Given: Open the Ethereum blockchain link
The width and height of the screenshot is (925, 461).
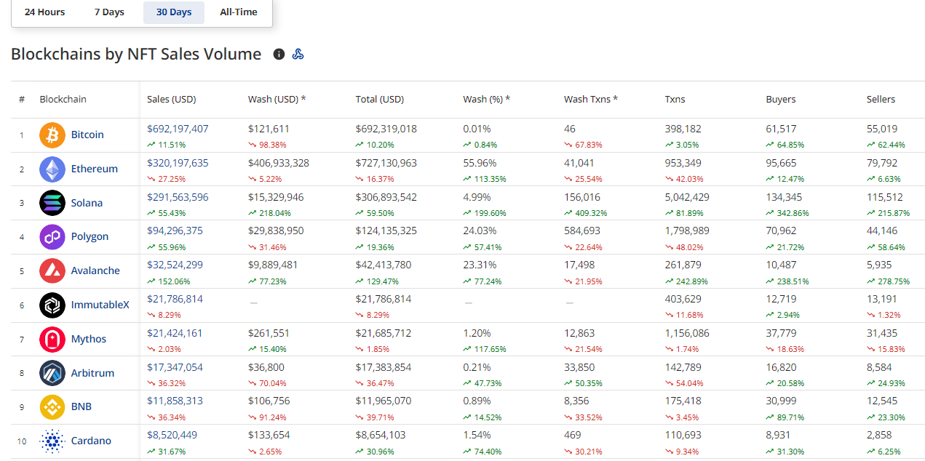Looking at the screenshot, I should click(95, 169).
